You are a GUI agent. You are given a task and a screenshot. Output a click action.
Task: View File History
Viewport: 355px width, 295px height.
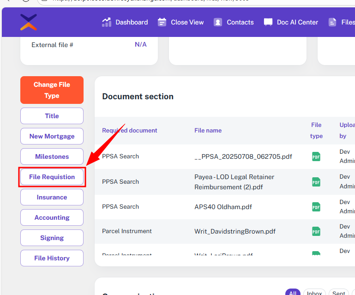point(52,258)
